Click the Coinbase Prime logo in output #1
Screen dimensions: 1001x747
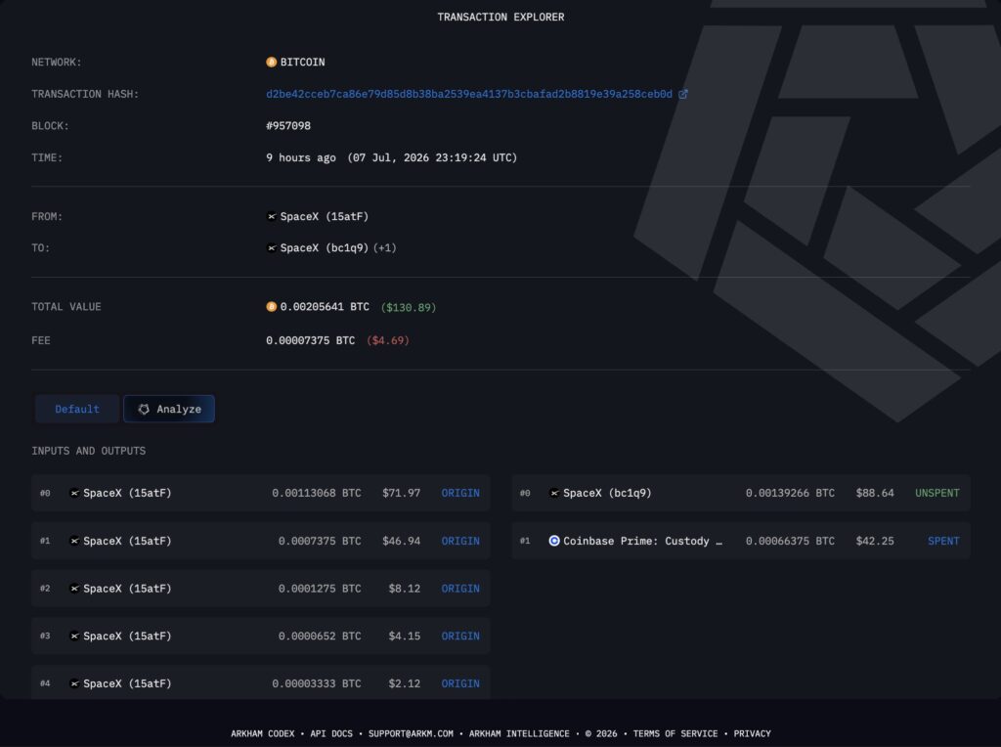coord(554,541)
